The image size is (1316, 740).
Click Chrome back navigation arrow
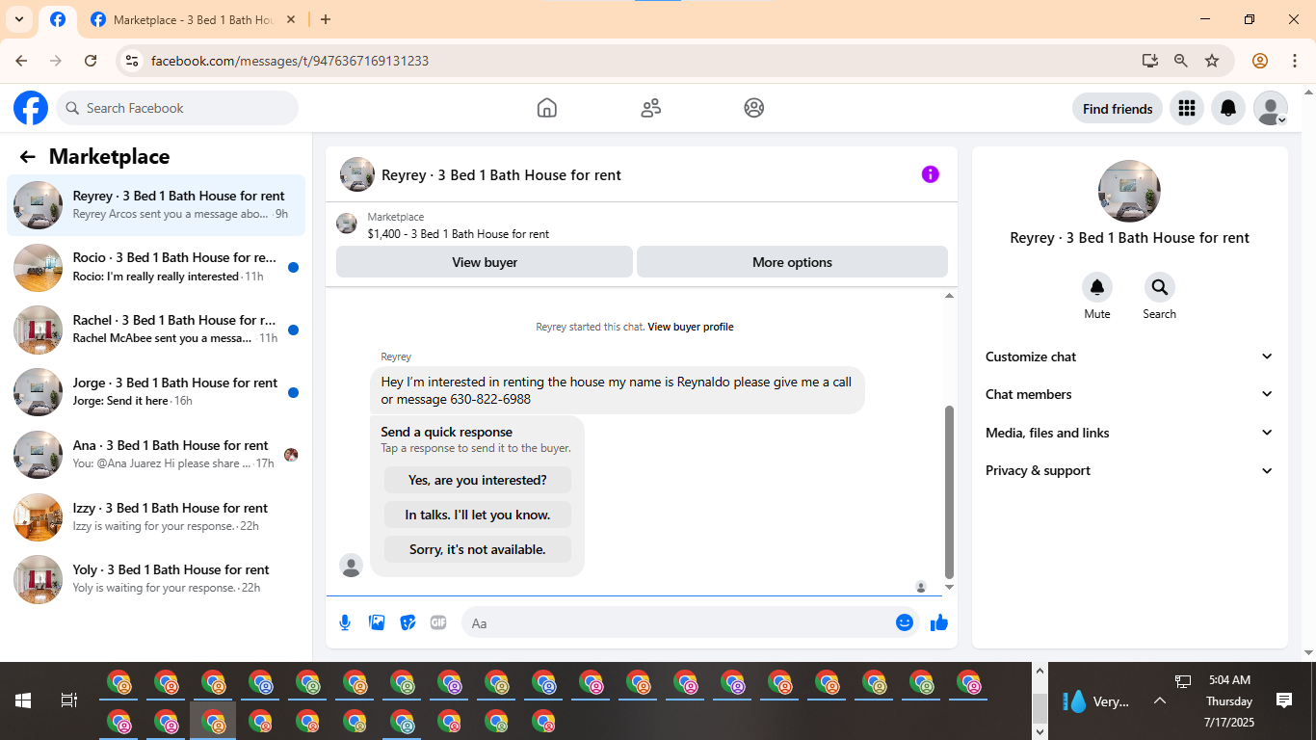(21, 61)
